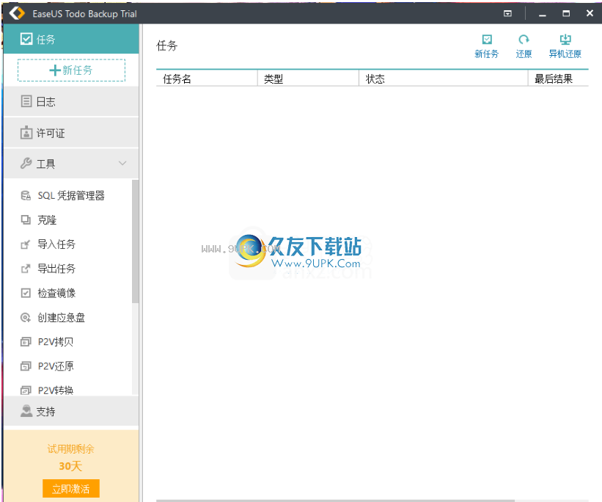Select the 工具 tools section
602x502 pixels.
click(71, 164)
